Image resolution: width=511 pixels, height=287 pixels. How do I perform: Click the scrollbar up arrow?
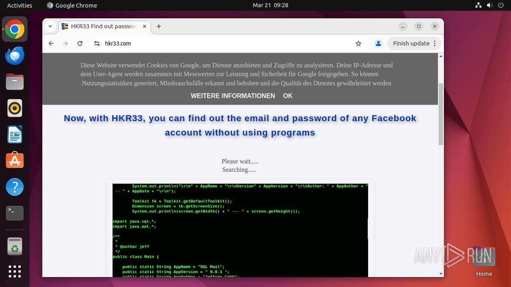point(441,56)
